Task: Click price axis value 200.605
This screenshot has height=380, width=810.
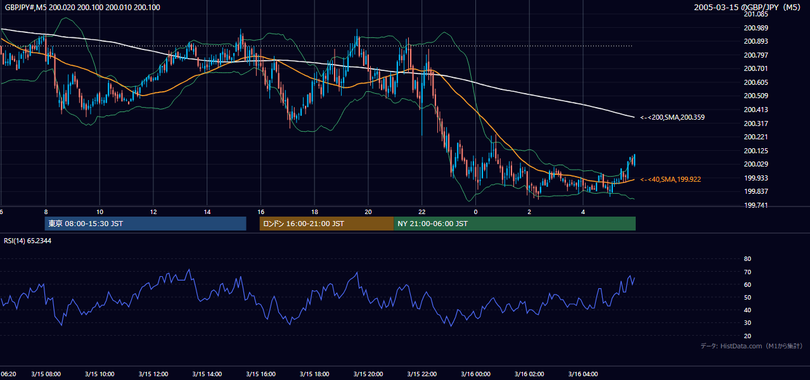Action: click(755, 82)
